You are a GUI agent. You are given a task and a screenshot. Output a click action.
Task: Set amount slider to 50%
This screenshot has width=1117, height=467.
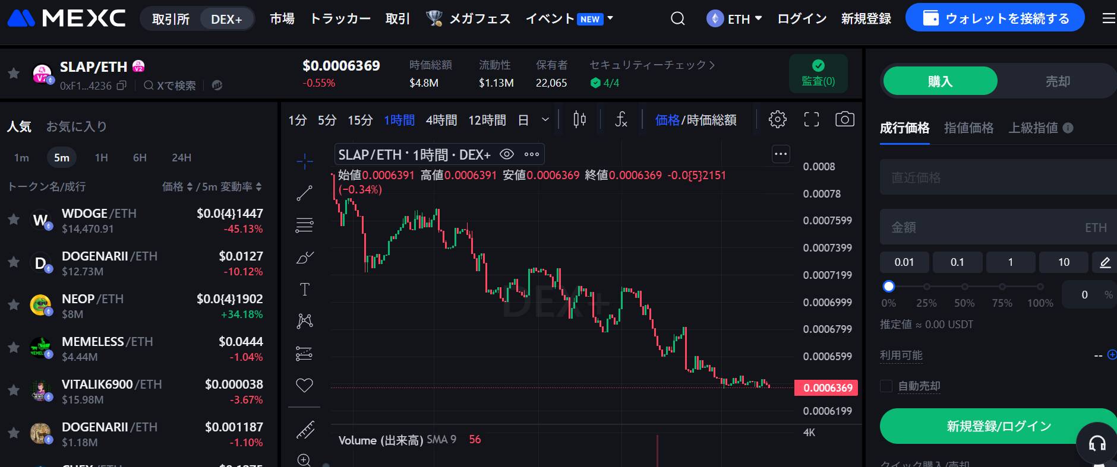click(x=964, y=287)
